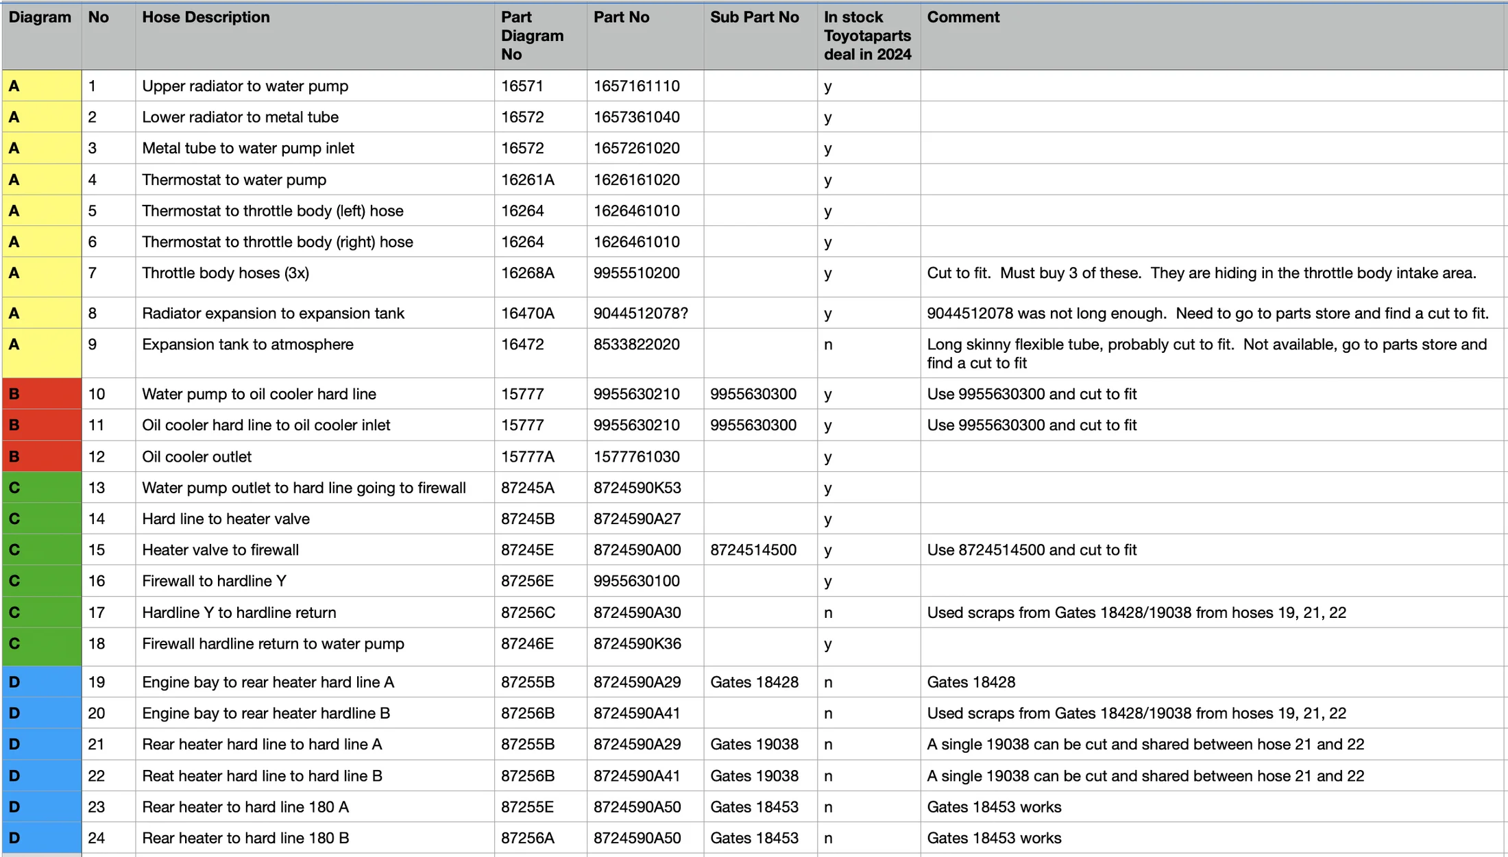Select the 'Upper radiator to water pump' cell
Image resolution: width=1508 pixels, height=857 pixels.
(x=245, y=86)
